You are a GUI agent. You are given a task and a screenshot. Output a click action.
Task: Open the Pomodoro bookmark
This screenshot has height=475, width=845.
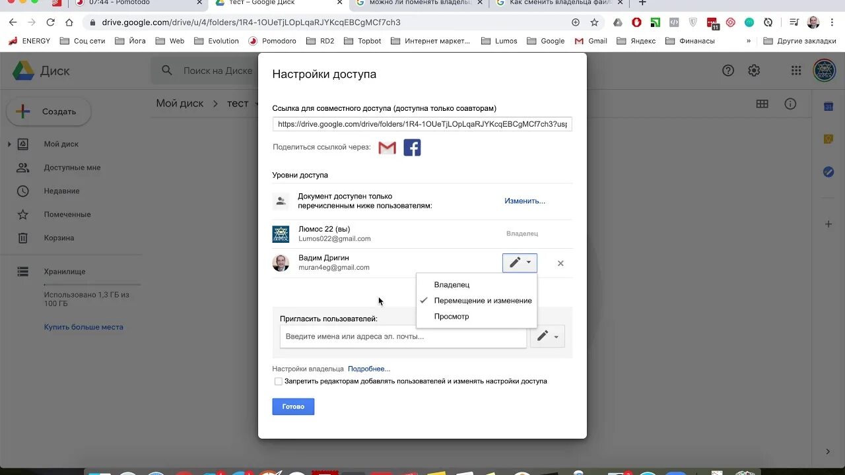pos(272,41)
